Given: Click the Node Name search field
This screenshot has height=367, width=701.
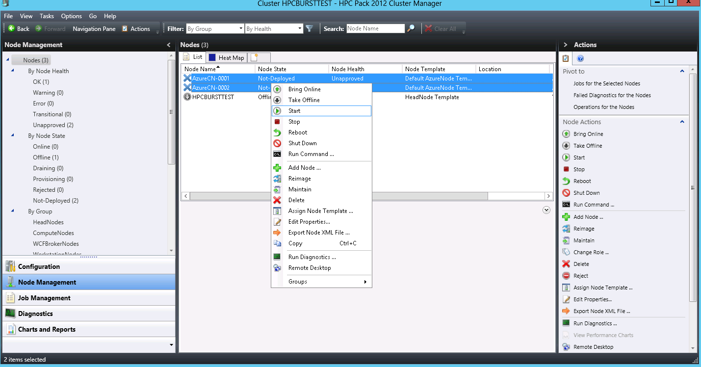Looking at the screenshot, I should (375, 28).
